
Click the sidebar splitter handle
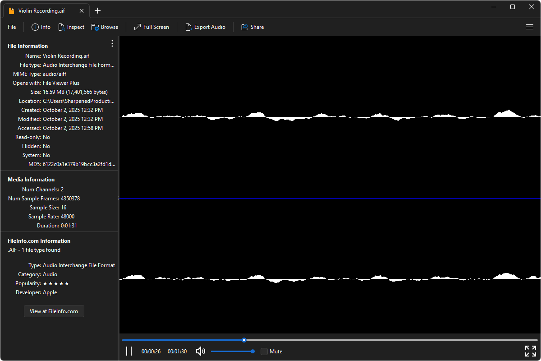tap(119, 198)
